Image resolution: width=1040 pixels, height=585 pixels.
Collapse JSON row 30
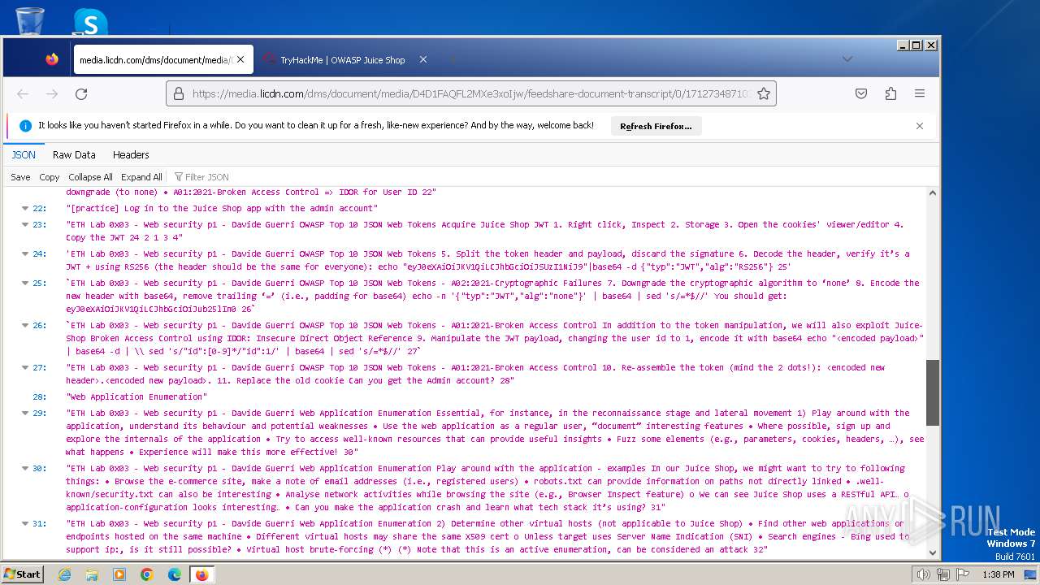point(25,469)
